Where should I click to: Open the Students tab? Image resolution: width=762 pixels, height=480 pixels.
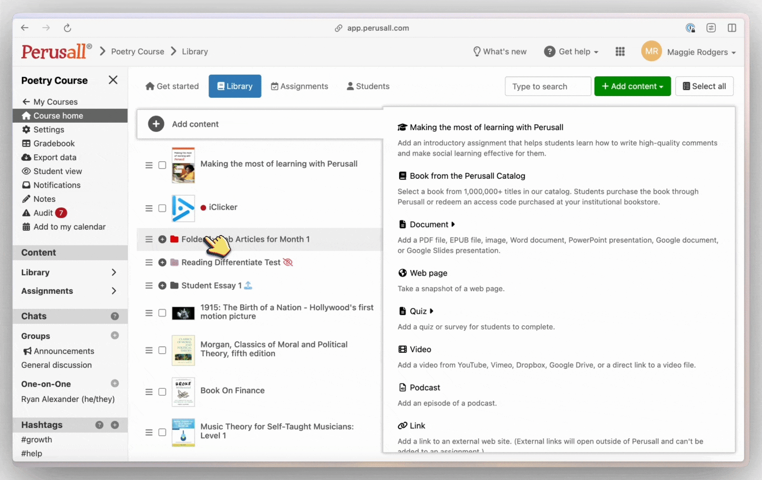pos(368,86)
